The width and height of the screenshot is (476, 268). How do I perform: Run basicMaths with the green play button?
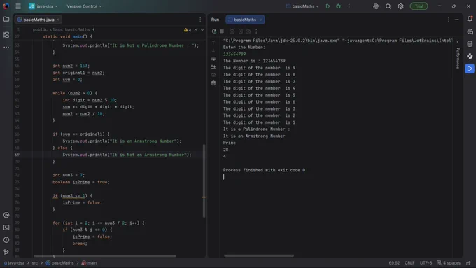tap(328, 6)
